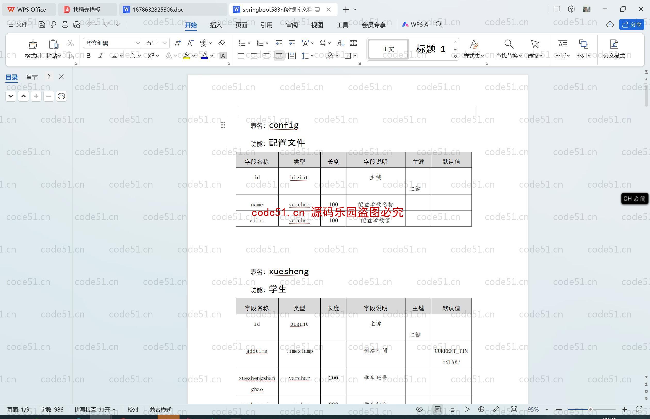The height and width of the screenshot is (419, 650).
Task: Increase indent icon
Action: [x=292, y=43]
